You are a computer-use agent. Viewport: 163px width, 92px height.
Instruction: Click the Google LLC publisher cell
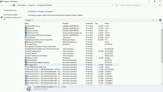pos(66,44)
